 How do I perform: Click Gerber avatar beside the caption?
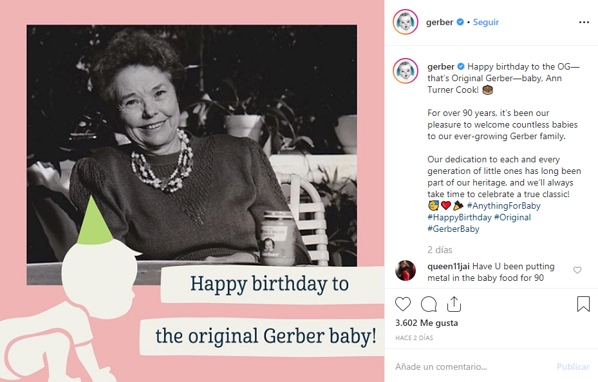[x=406, y=71]
